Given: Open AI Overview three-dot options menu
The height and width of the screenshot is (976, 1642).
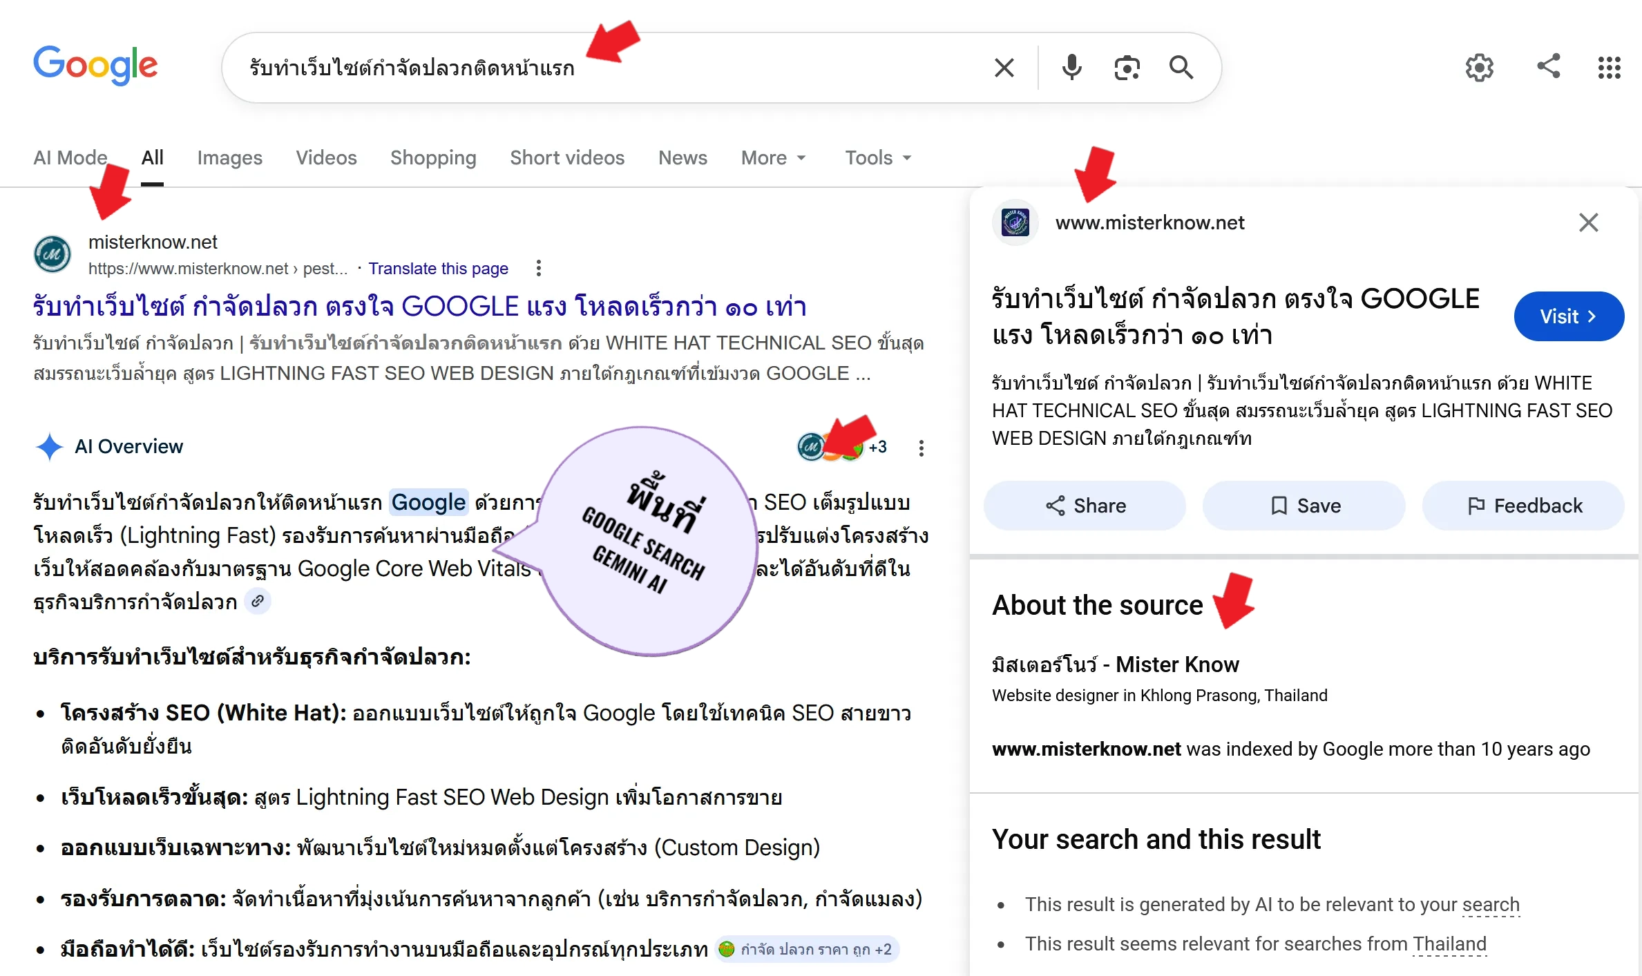Looking at the screenshot, I should [x=922, y=448].
